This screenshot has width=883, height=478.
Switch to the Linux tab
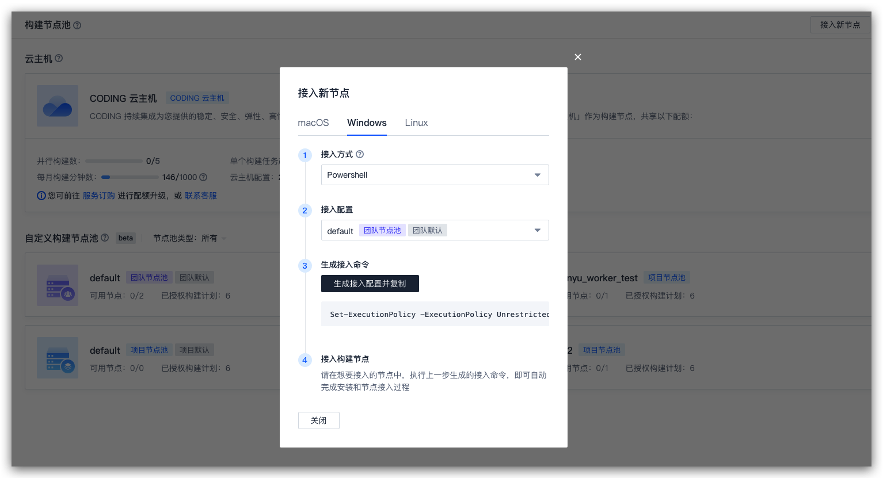[416, 123]
